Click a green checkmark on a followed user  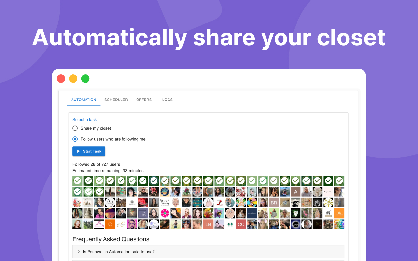pyautogui.click(x=77, y=180)
